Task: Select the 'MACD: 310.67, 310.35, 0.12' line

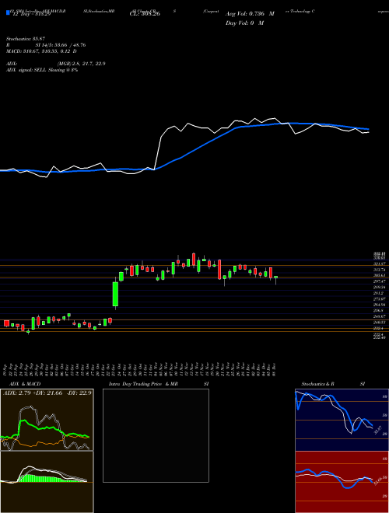Action: pos(41,51)
